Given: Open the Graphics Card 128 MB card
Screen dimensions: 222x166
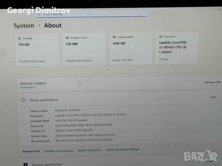Looking at the screenshot, I should (84, 49).
